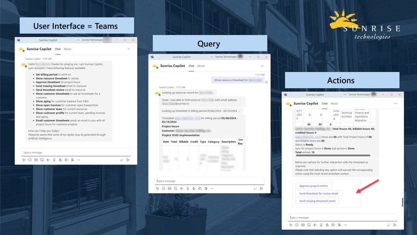Screen dimensions: 417x235
Task: Select Chat tab in Query window
Action: tap(191, 66)
